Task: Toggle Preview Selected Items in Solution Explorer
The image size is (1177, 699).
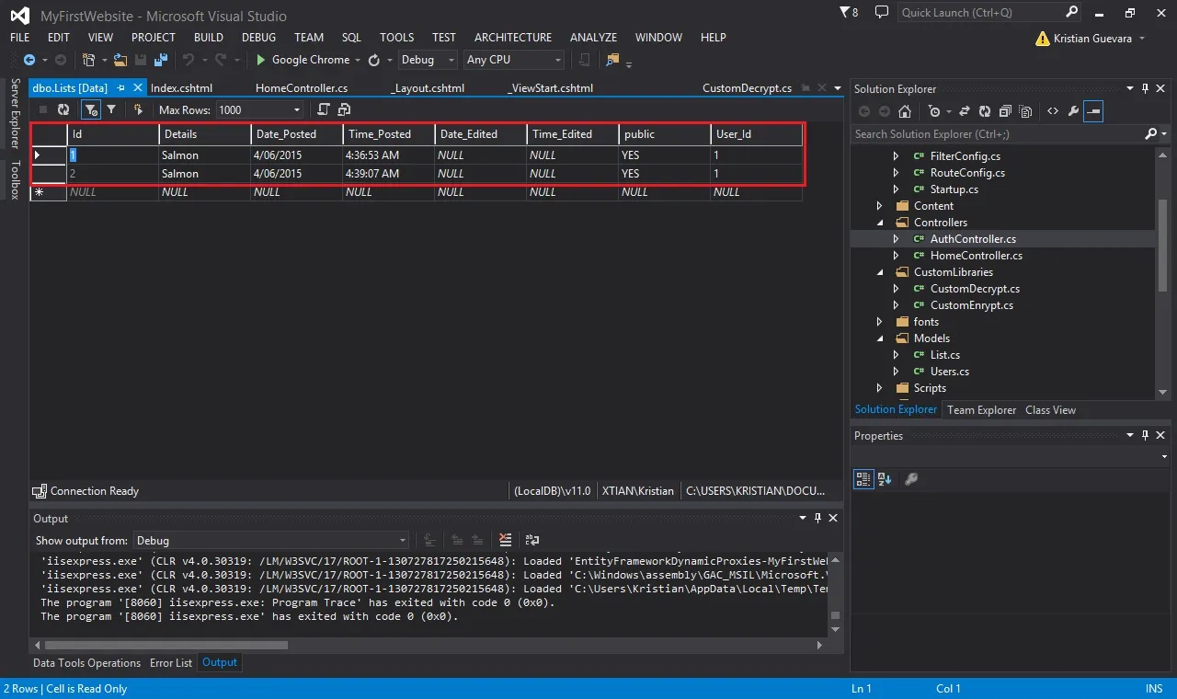Action: coord(1093,111)
